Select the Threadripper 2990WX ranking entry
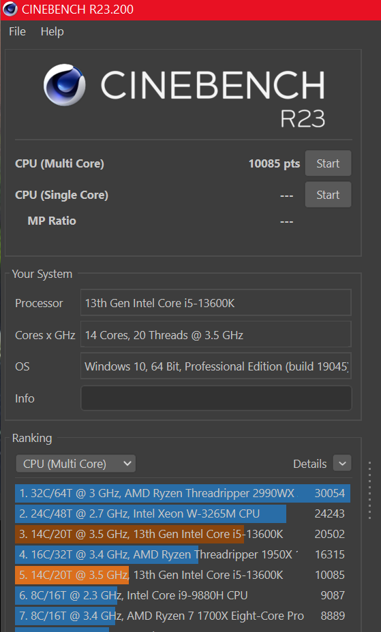The height and width of the screenshot is (632, 381). point(183,493)
